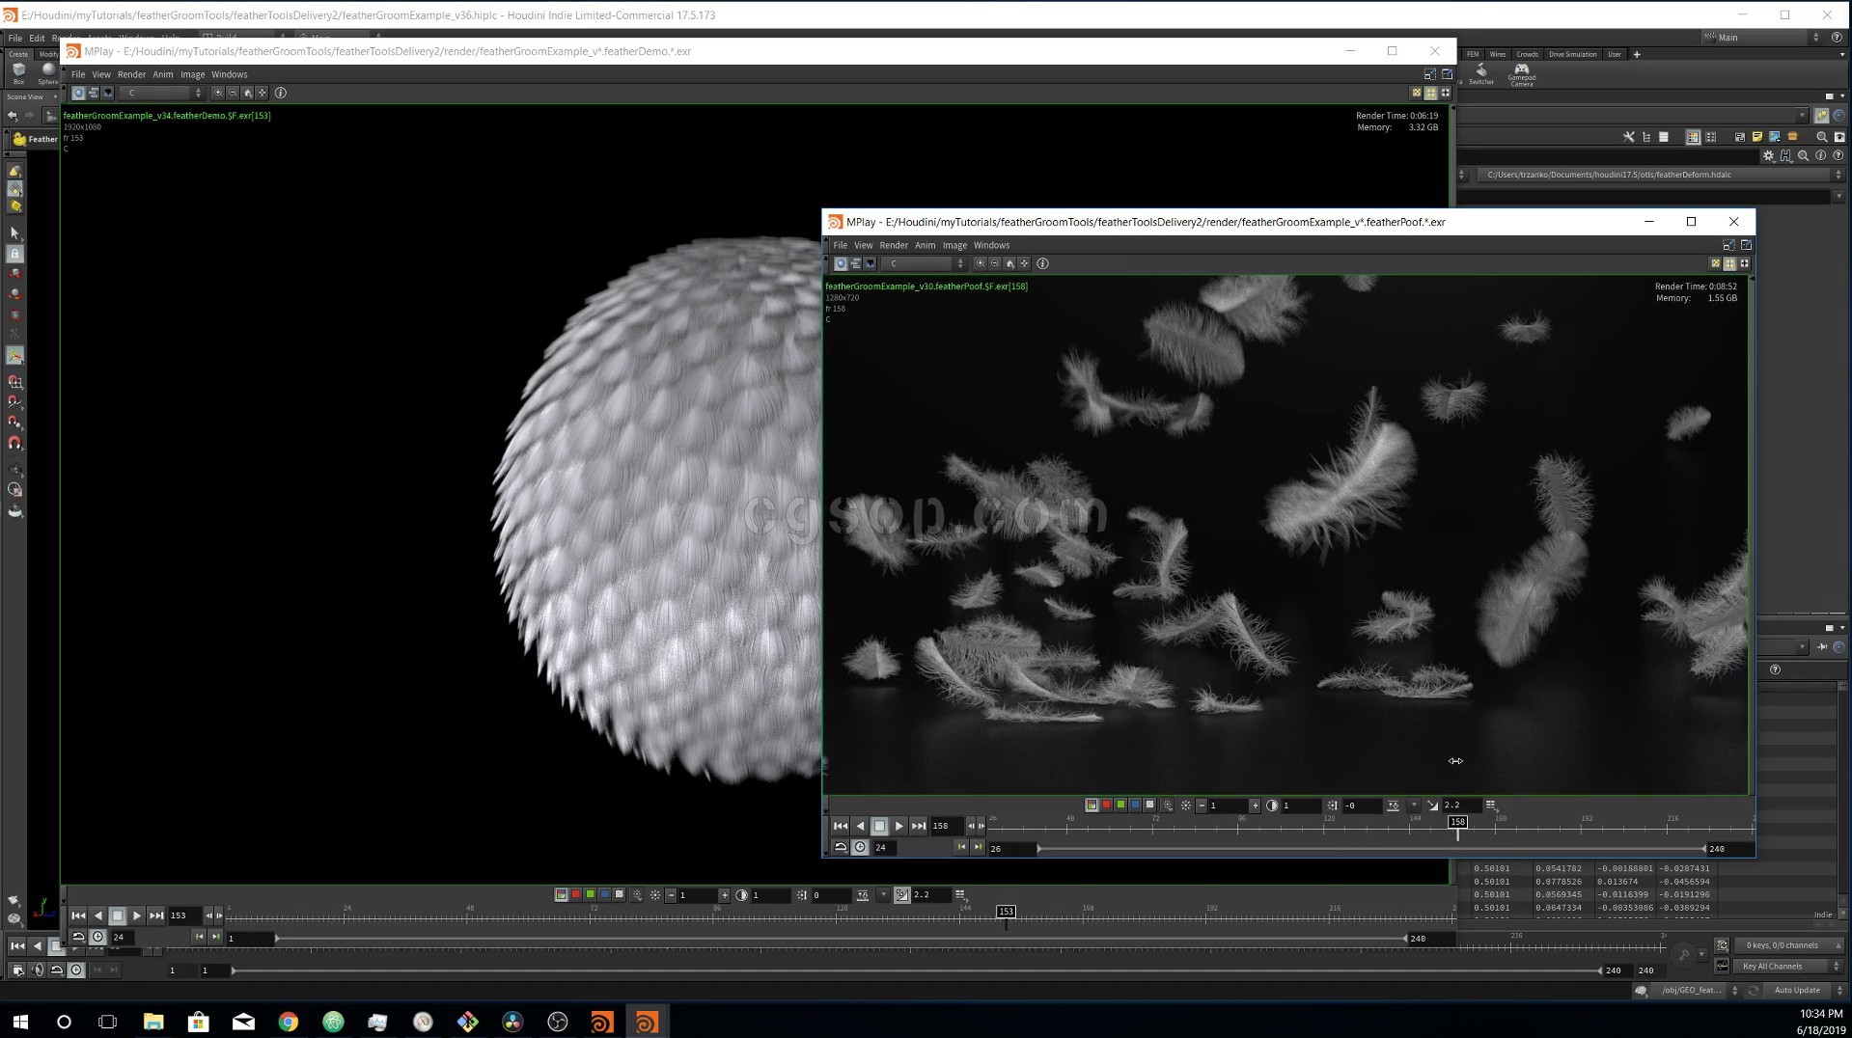Screen dimensions: 1852x1038
Task: Click frame 158 marker on featherPoof timeline
Action: pos(1457,822)
